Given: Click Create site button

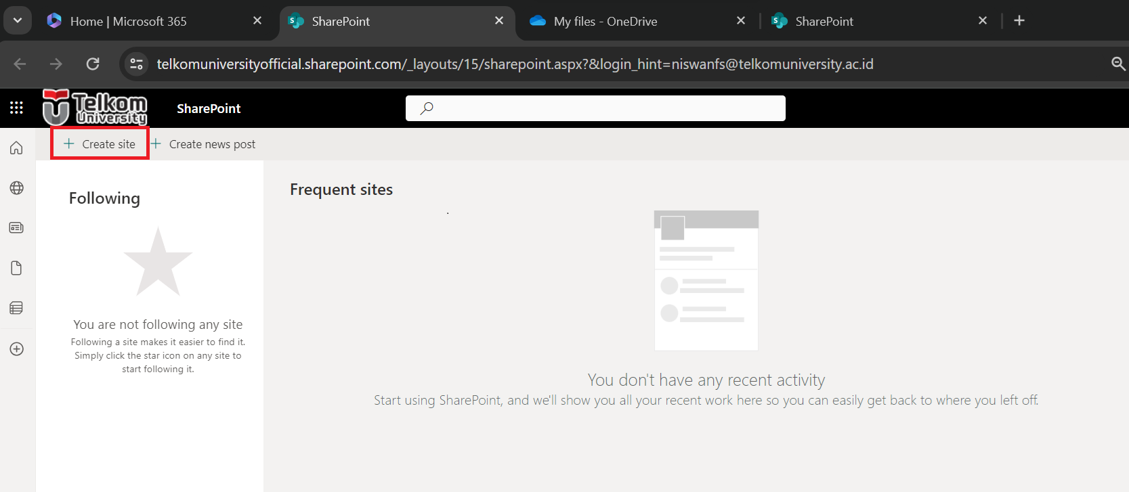Looking at the screenshot, I should (100, 143).
